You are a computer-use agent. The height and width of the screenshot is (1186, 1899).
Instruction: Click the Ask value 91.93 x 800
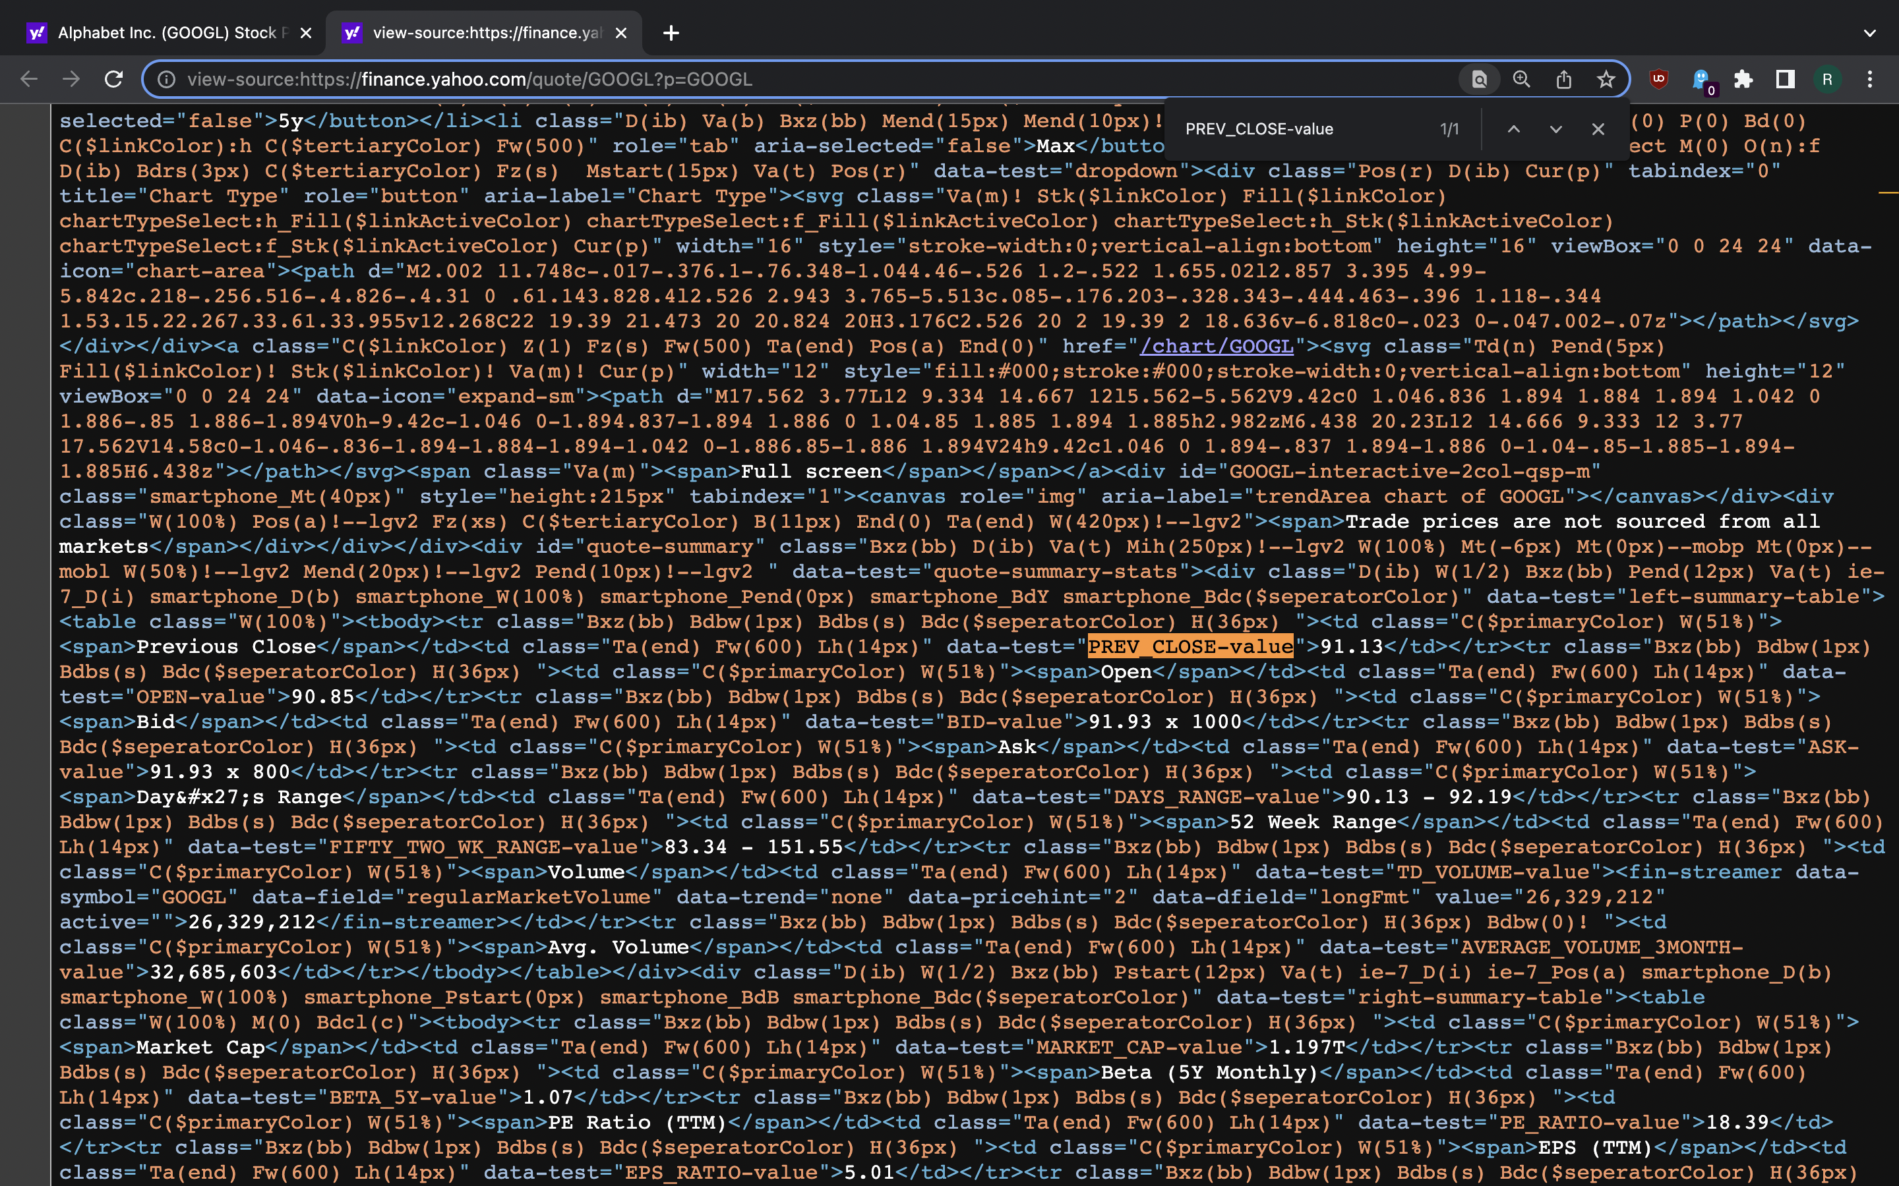click(220, 772)
